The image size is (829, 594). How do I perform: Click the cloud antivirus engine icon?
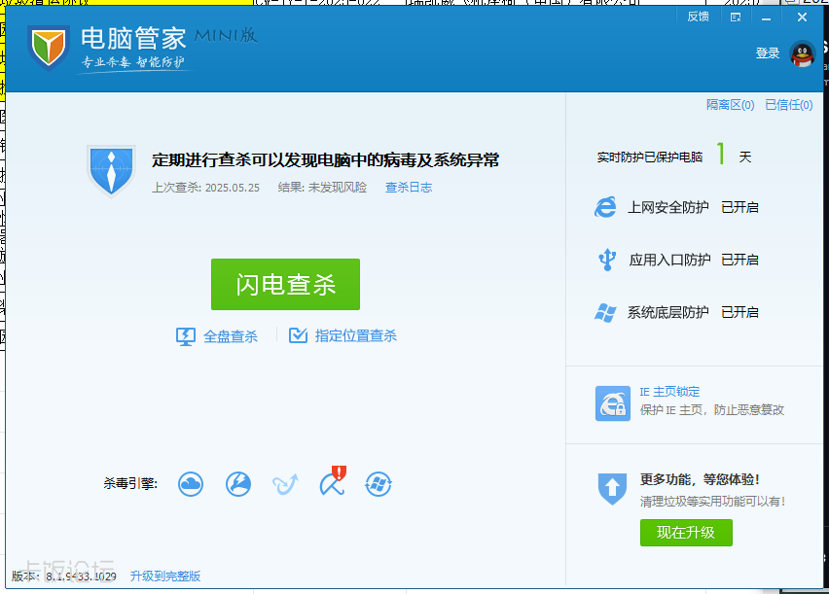191,484
